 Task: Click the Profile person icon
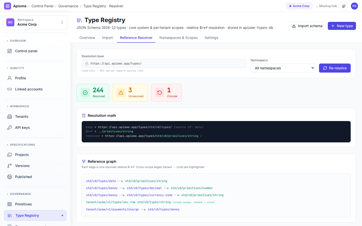(x=10, y=78)
